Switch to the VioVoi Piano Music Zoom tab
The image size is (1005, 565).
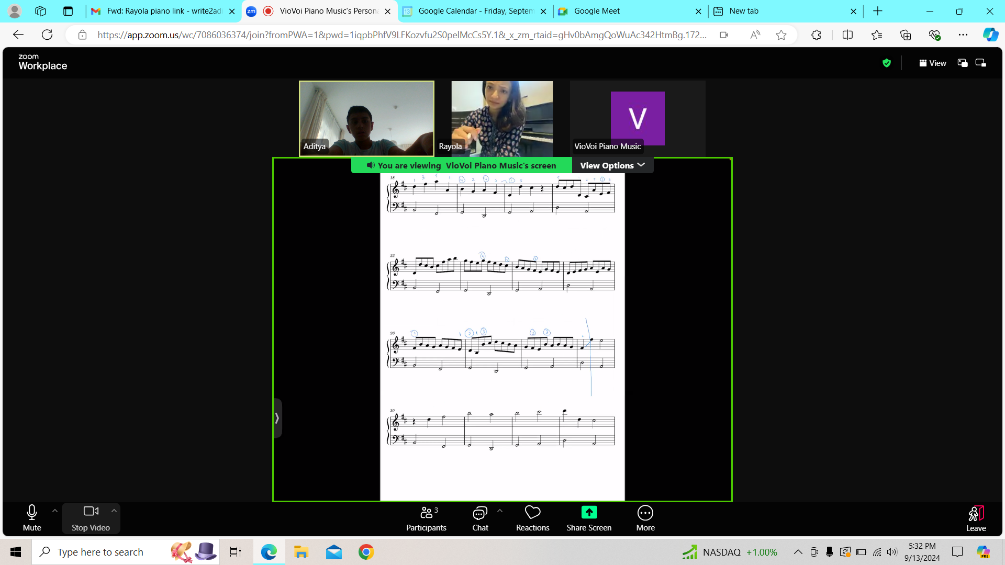pos(320,11)
